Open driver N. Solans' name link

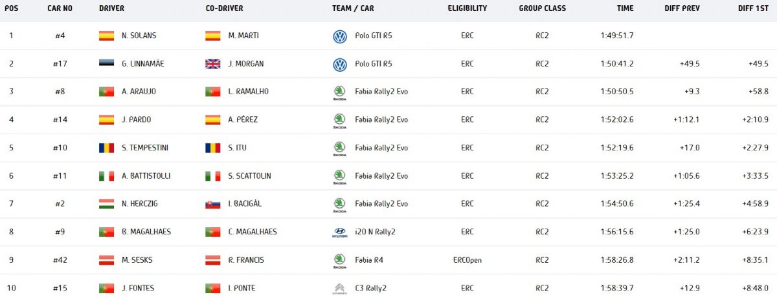coord(139,36)
